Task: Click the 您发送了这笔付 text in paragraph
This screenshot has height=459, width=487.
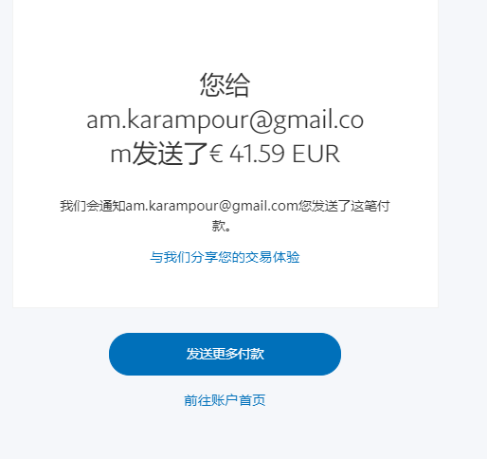Action: tap(344, 206)
